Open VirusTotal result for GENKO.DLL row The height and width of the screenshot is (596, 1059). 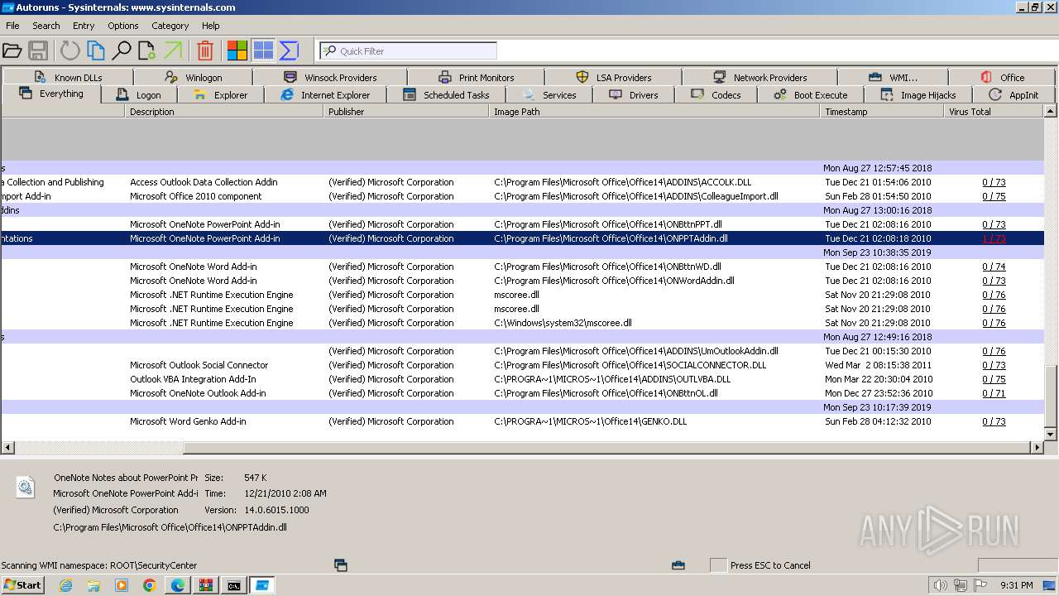point(994,421)
